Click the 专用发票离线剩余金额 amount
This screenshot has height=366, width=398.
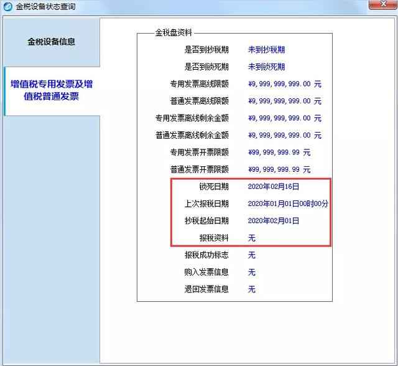tap(279, 118)
